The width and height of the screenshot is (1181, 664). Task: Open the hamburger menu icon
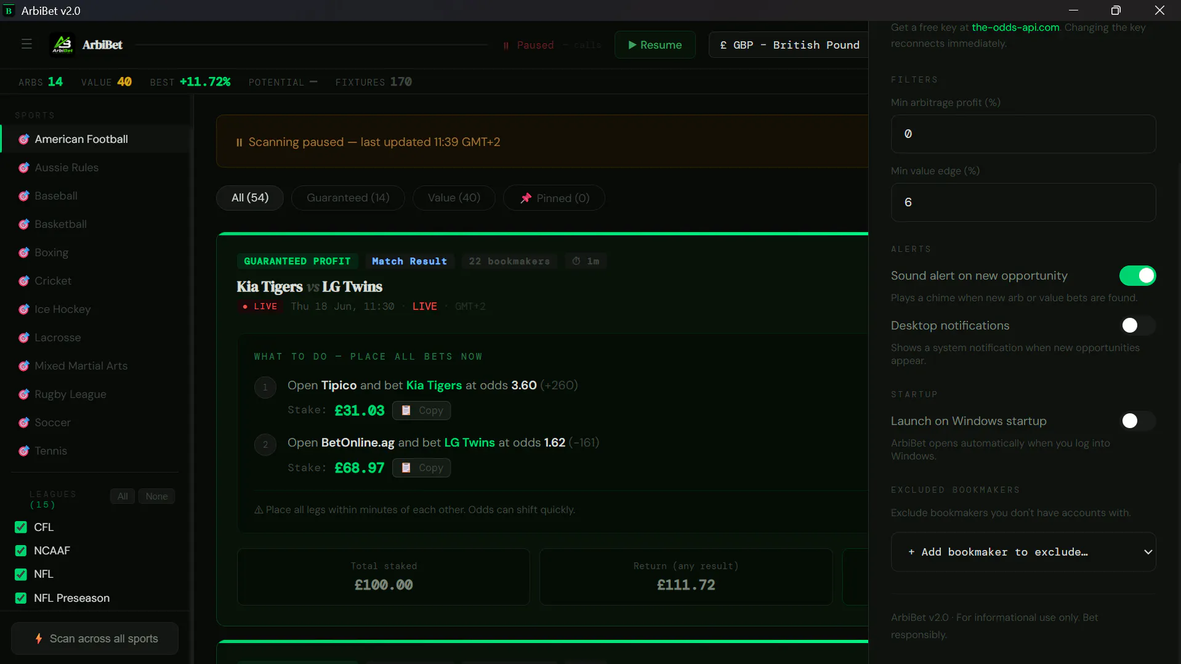pyautogui.click(x=26, y=44)
